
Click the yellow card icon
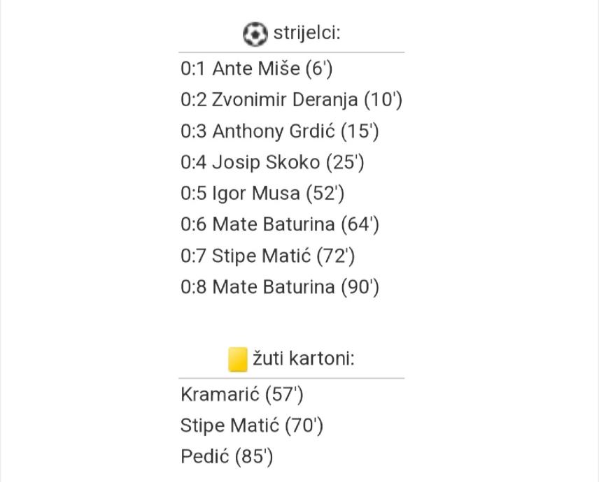(238, 359)
